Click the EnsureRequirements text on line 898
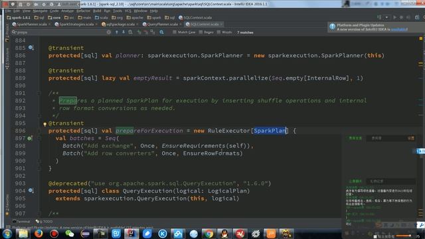 tap(193, 146)
